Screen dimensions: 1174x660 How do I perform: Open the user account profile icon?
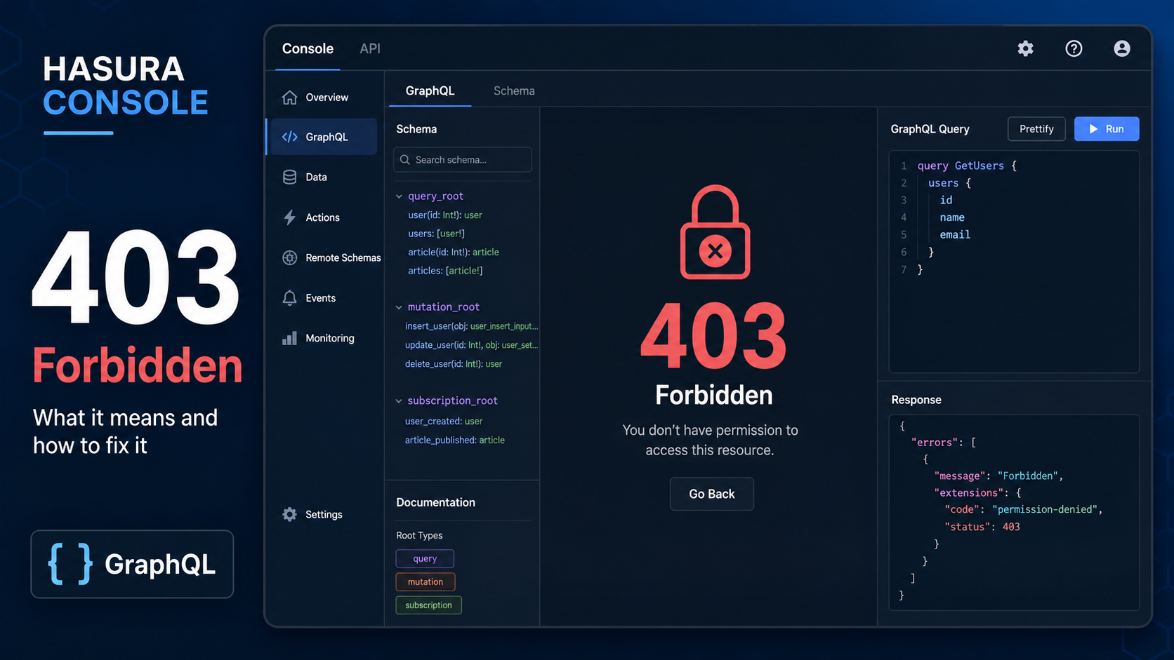(x=1122, y=48)
